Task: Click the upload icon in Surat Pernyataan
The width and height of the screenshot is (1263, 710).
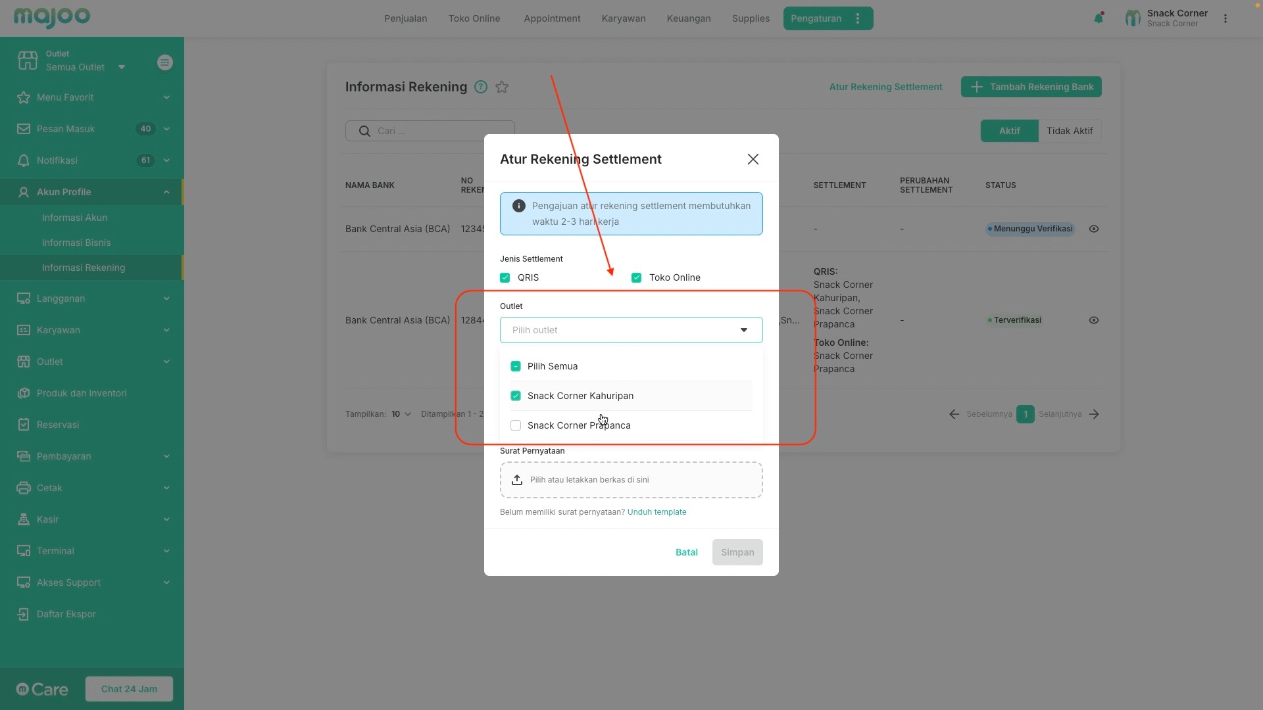Action: tap(517, 480)
